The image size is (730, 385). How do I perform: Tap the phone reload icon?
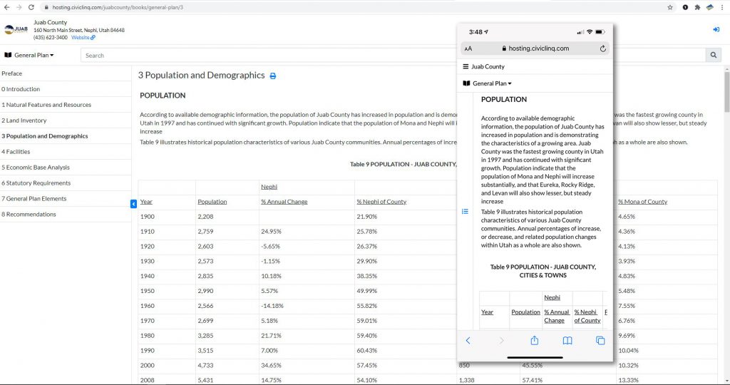point(602,48)
